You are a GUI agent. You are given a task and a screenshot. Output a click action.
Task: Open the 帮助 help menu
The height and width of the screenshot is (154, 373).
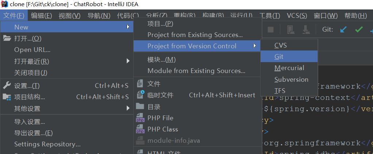click(x=355, y=16)
